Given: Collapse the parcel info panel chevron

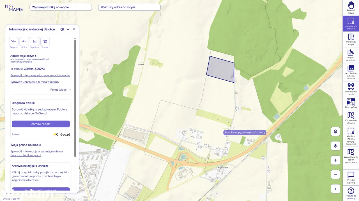Looking at the screenshot, I should click(x=68, y=29).
